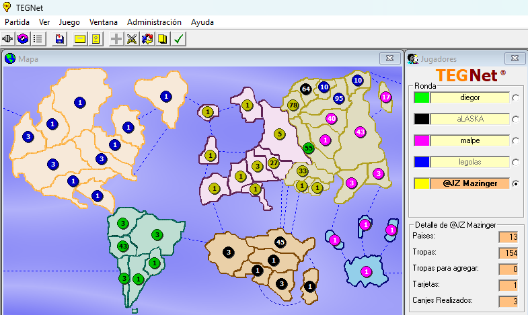Click the green checkmark end turn icon
This screenshot has height=315, width=528.
pos(178,39)
